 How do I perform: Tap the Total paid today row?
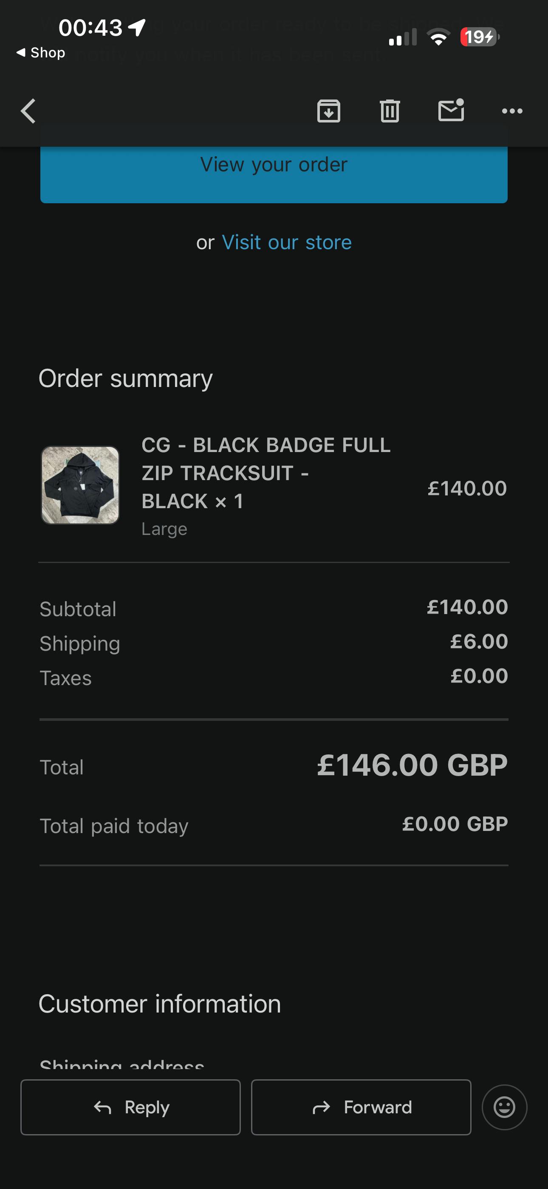pos(274,825)
